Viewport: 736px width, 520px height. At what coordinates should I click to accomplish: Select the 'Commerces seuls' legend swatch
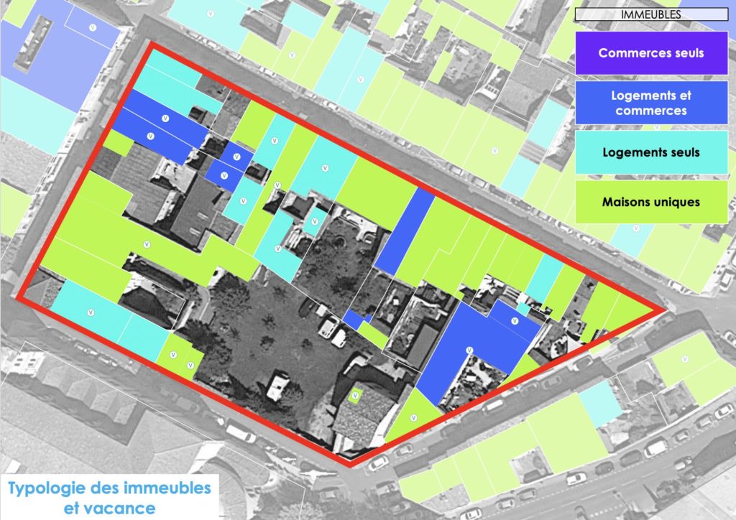click(x=650, y=53)
